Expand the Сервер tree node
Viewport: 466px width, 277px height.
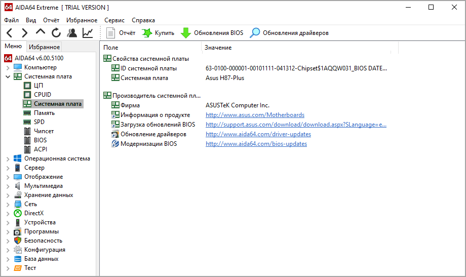pyautogui.click(x=8, y=168)
